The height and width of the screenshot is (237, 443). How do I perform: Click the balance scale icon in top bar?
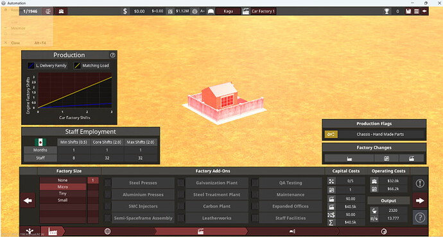[48, 12]
